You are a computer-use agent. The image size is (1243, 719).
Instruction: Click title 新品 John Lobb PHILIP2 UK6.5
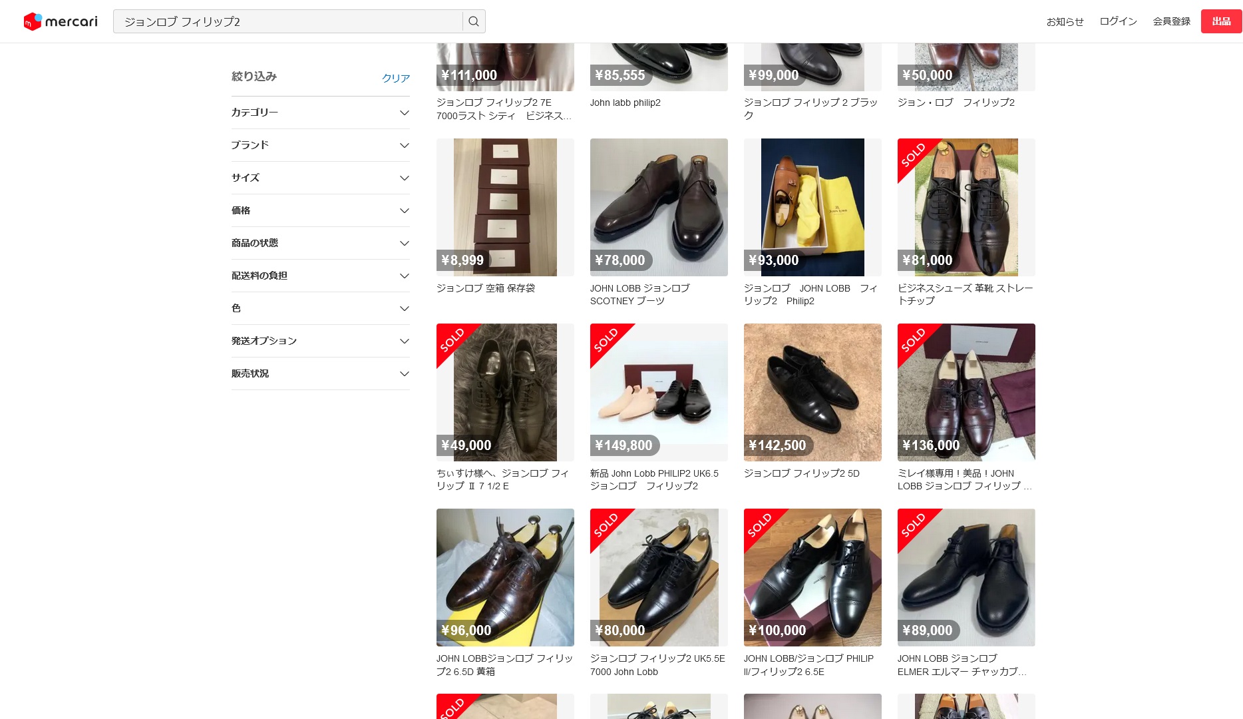pyautogui.click(x=655, y=479)
